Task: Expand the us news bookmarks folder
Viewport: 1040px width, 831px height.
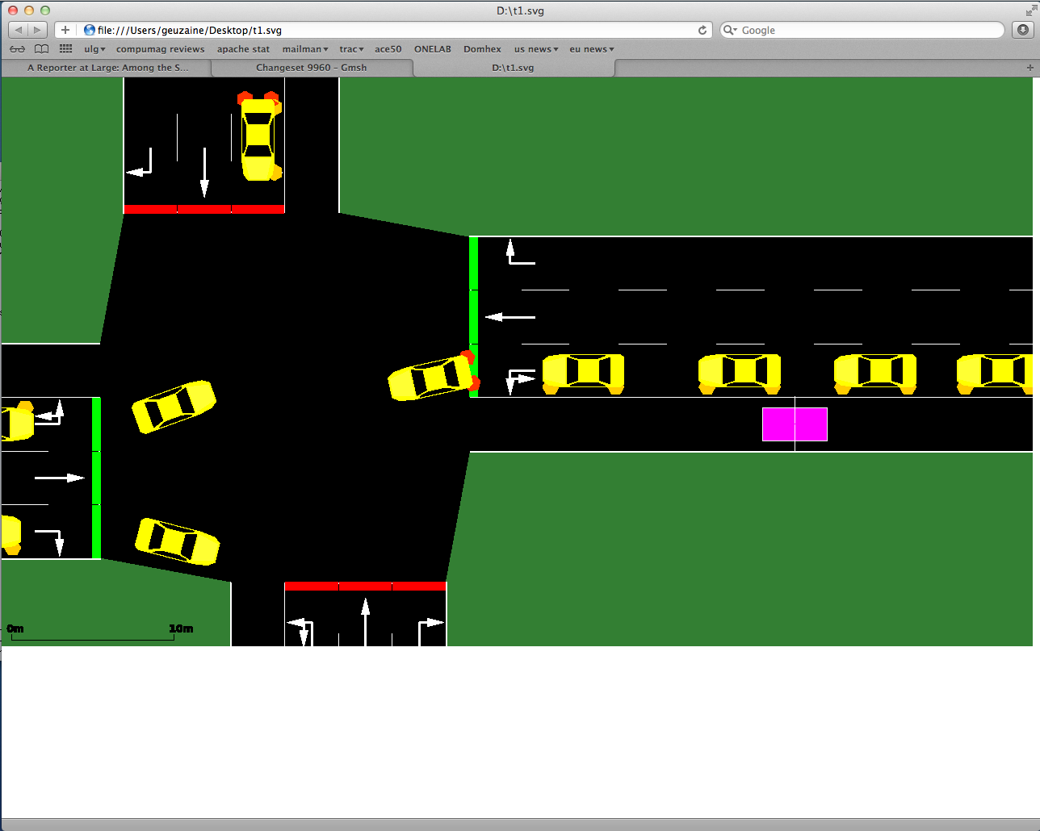Action: (536, 49)
